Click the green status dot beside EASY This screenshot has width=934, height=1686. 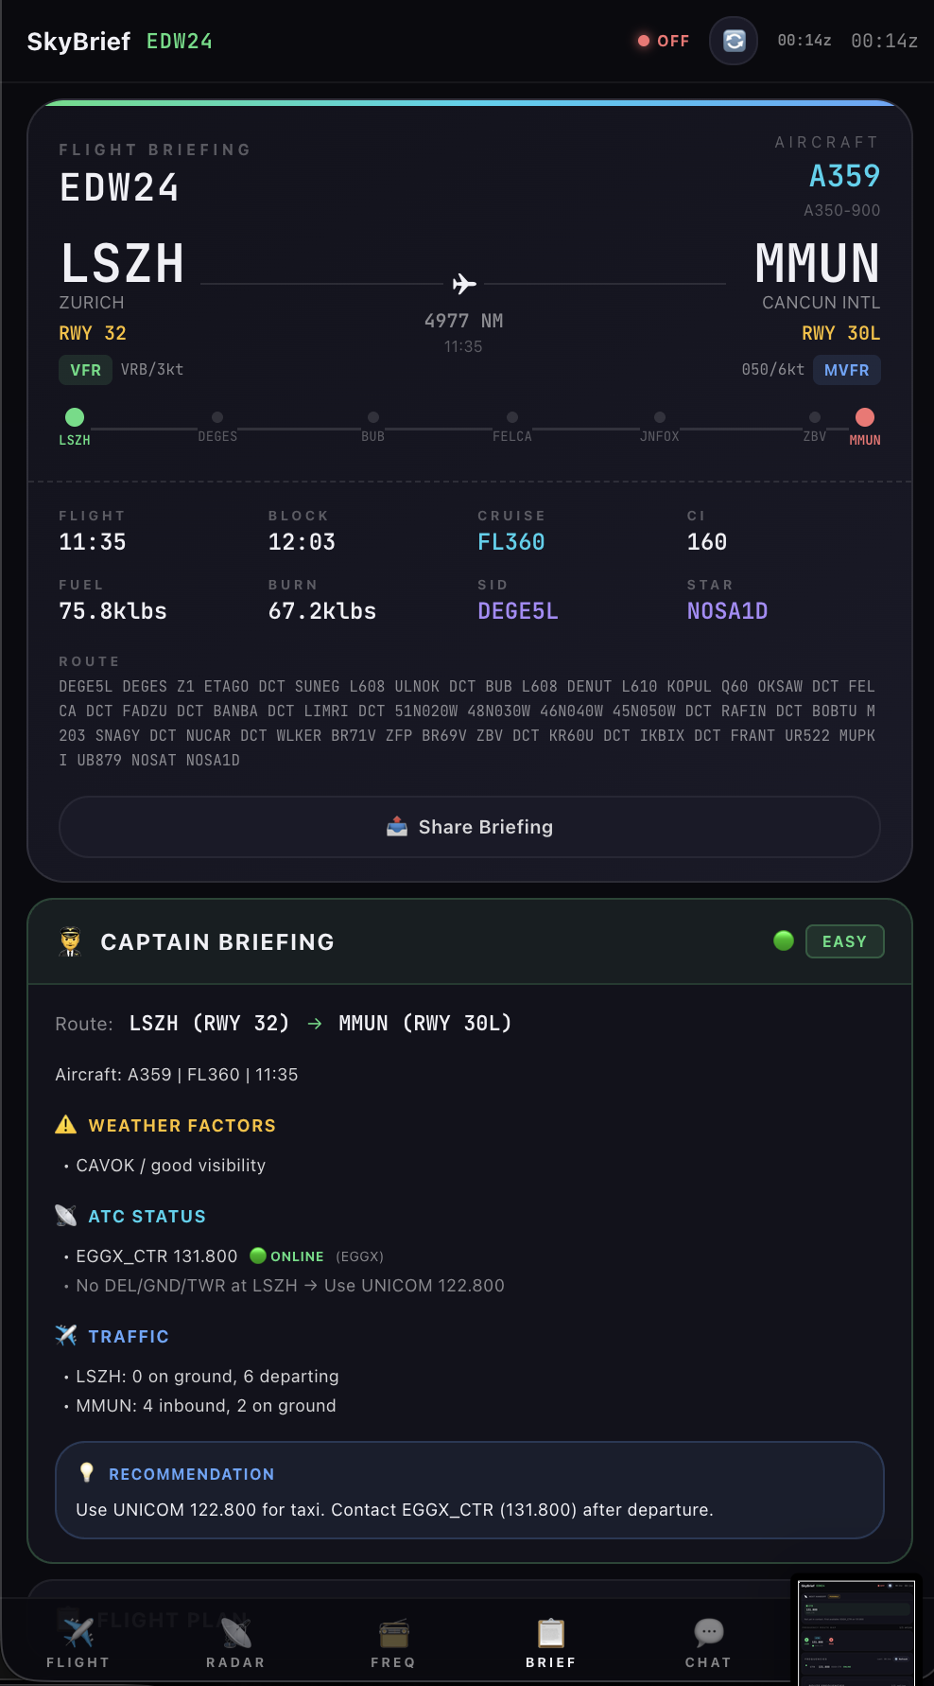click(783, 940)
